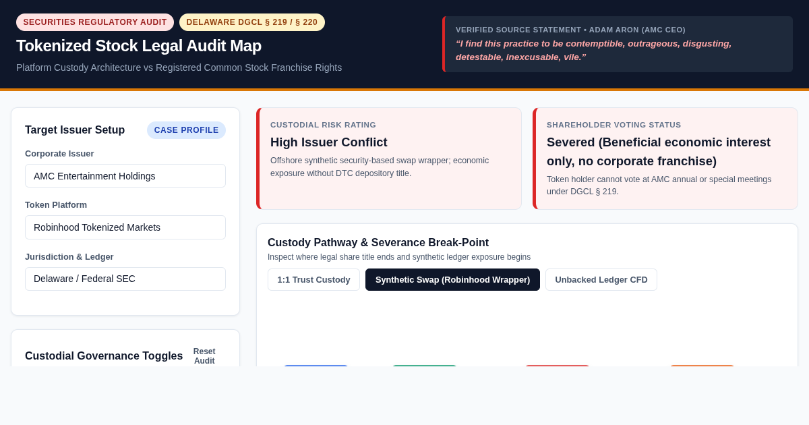The image size is (809, 425).
Task: Select Synthetic Swap (Robinhood Wrapper) tab
Action: (452, 279)
